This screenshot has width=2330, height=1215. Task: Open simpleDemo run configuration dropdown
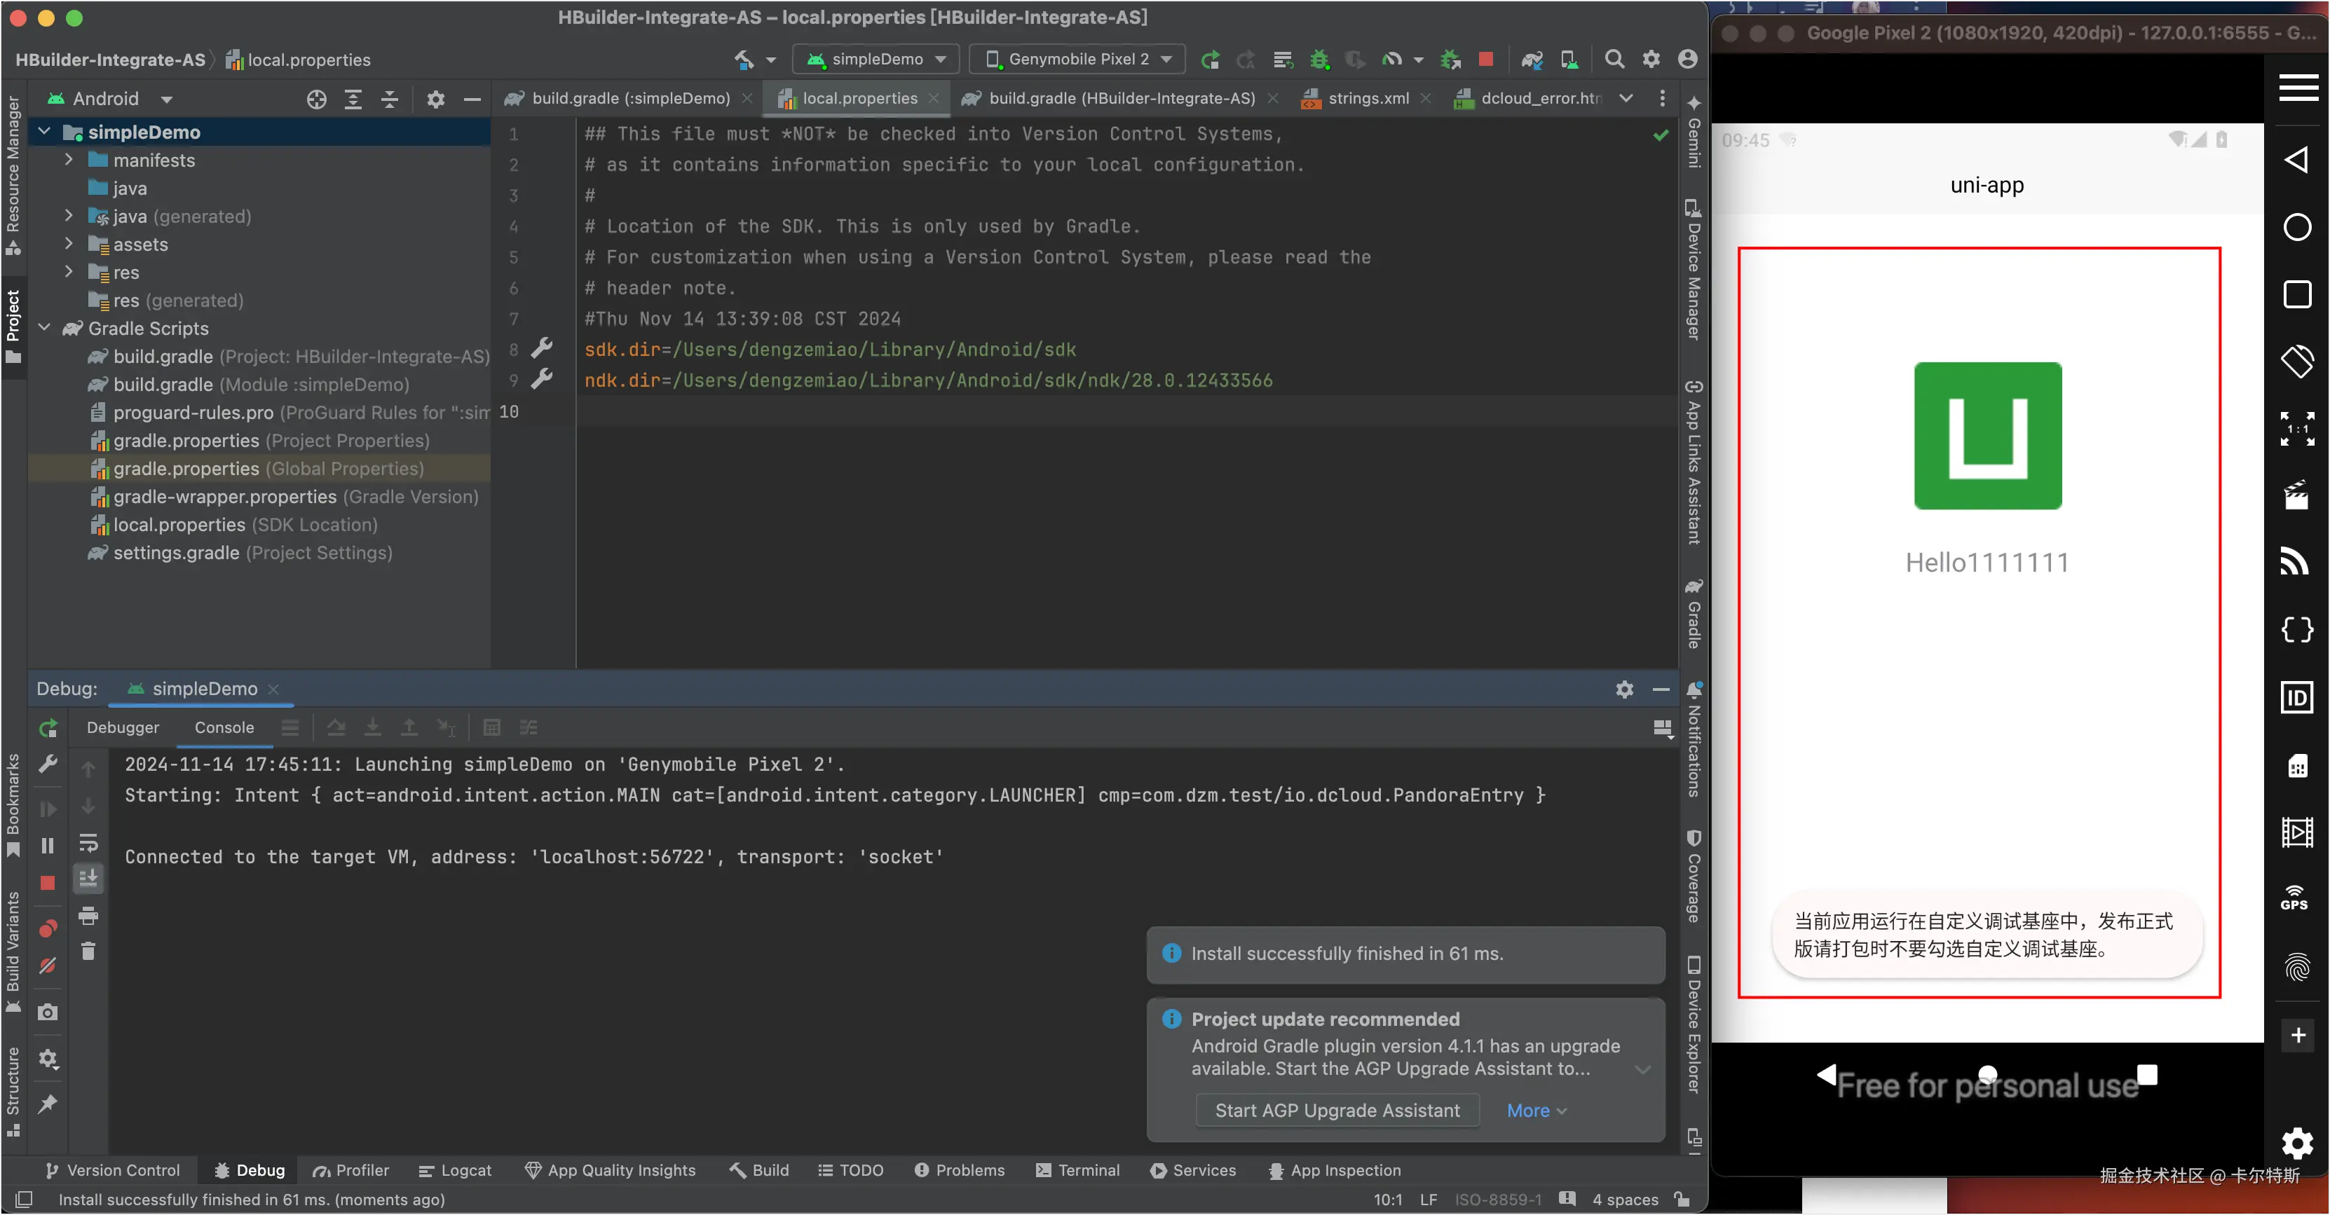click(x=876, y=59)
